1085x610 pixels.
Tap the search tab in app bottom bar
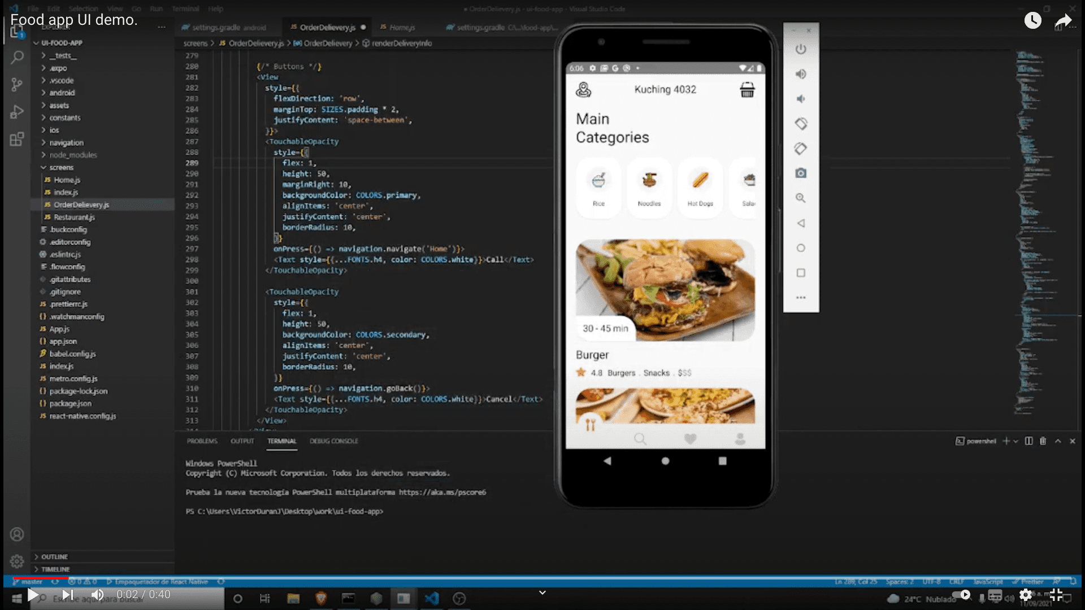point(640,439)
